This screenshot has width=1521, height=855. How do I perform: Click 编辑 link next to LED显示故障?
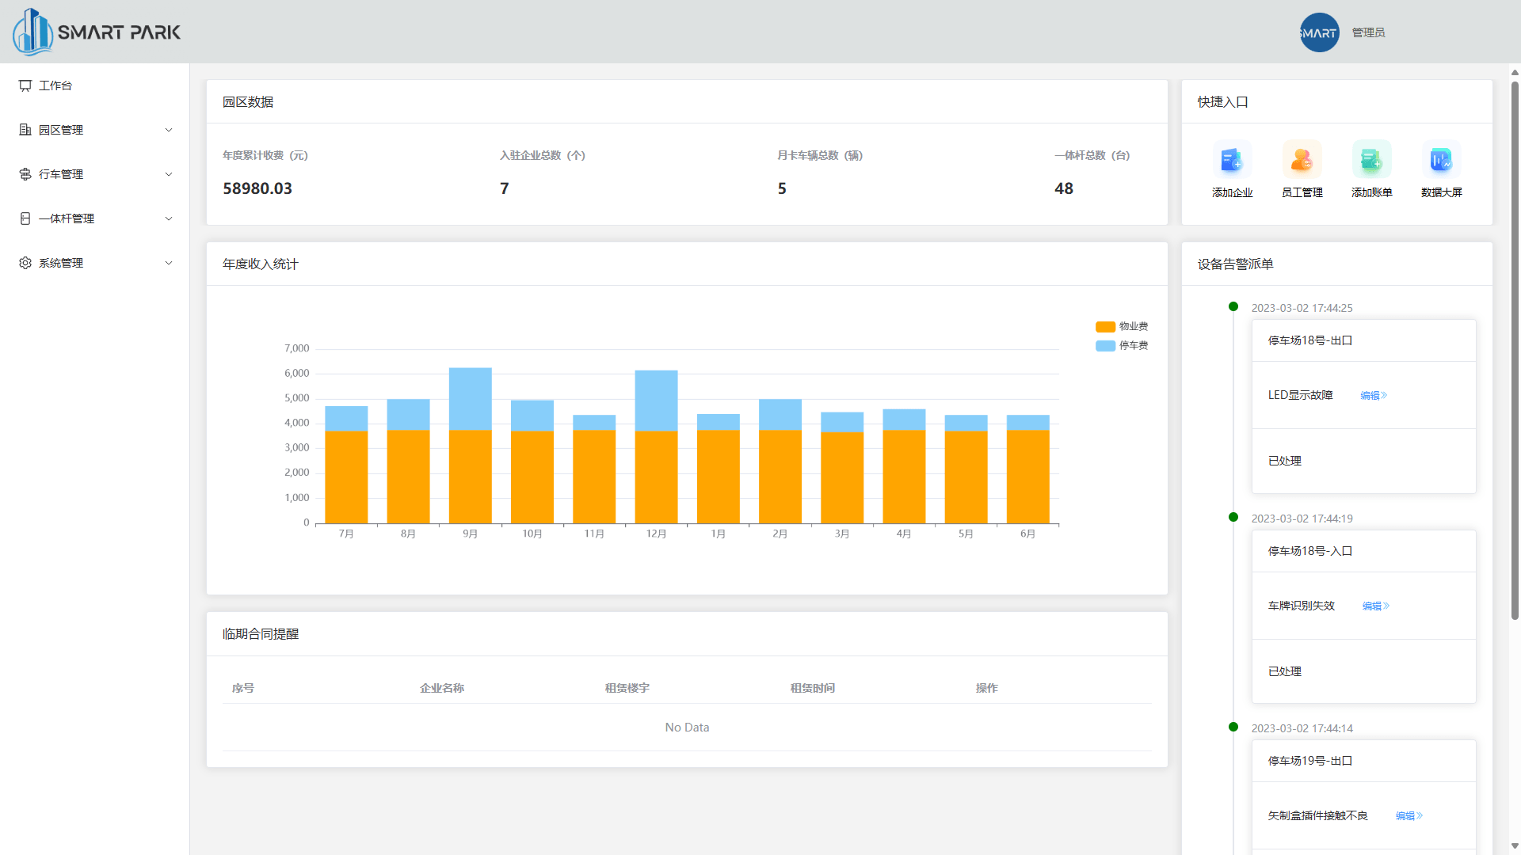pyautogui.click(x=1373, y=395)
